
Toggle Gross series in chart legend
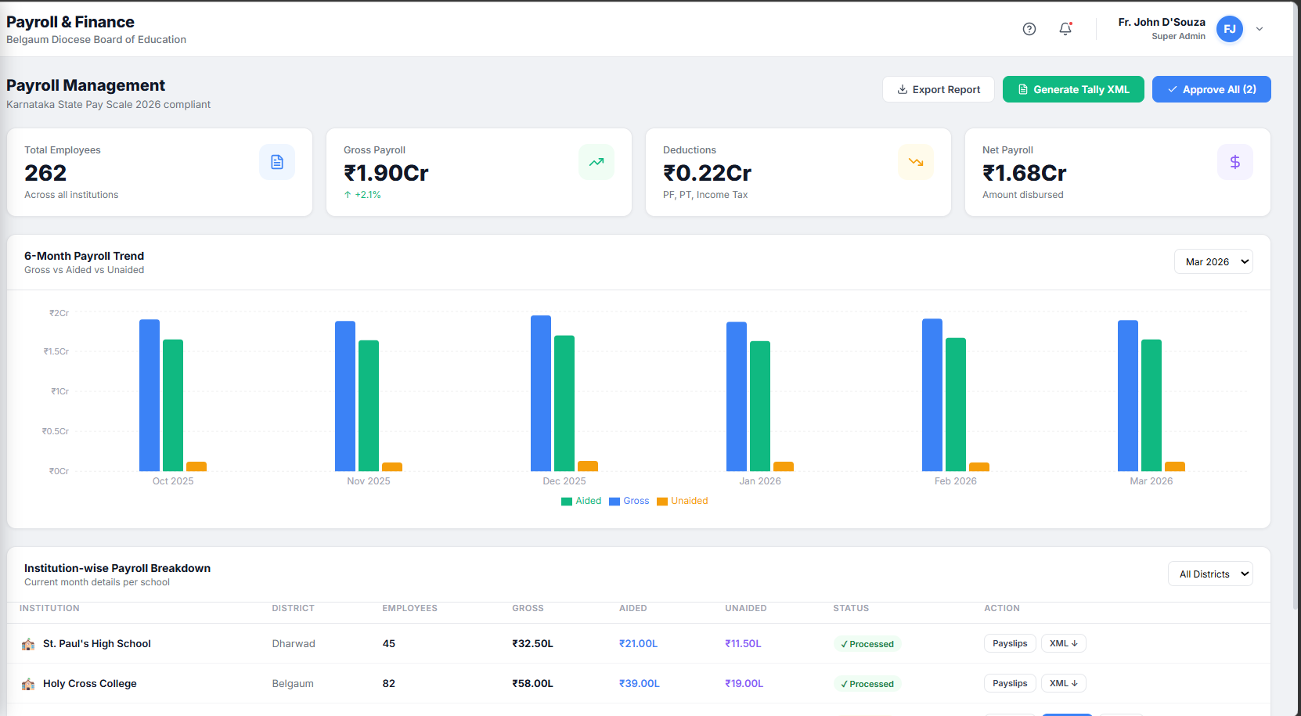[x=629, y=501]
